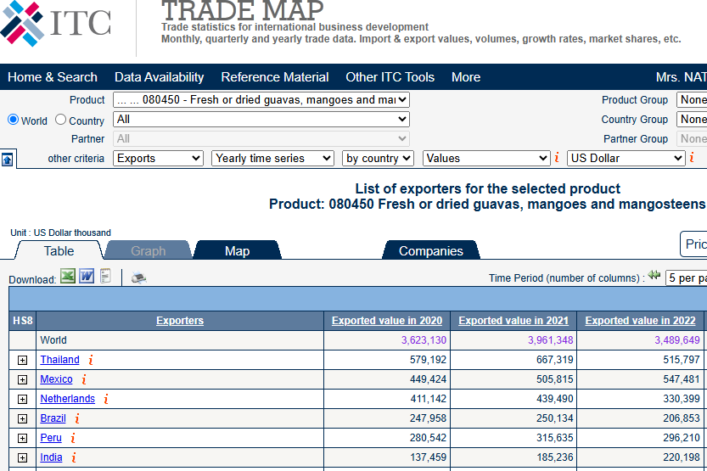Image resolution: width=707 pixels, height=471 pixels.
Task: Open the Thailand exporter link
Action: [59, 360]
